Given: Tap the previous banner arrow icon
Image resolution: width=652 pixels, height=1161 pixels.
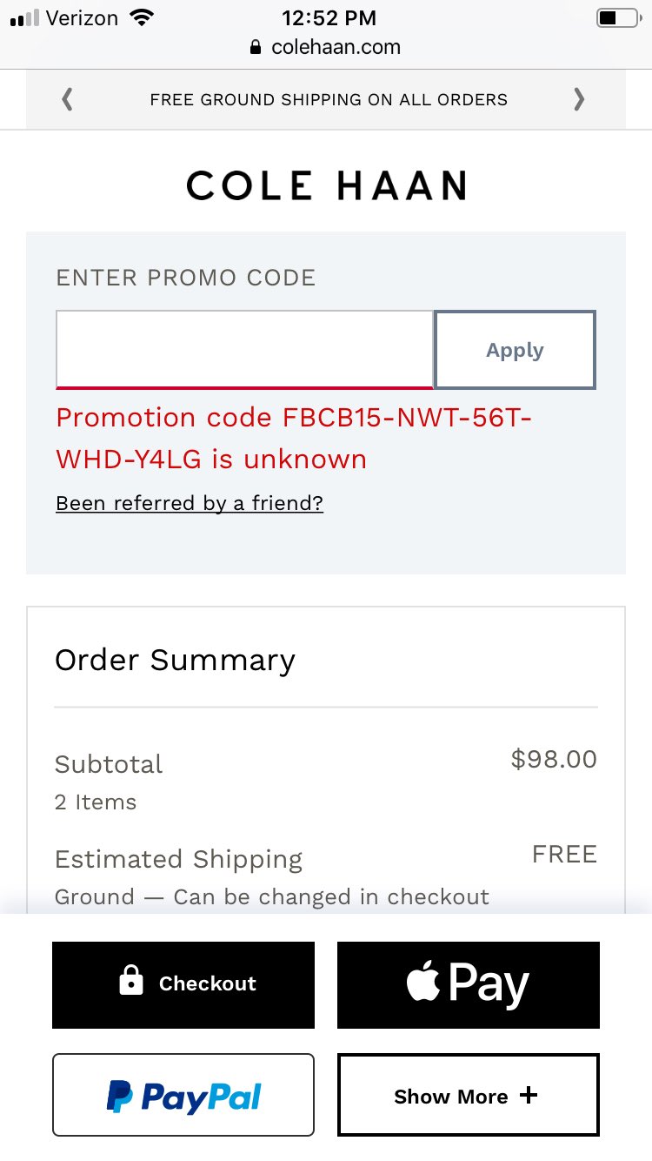Looking at the screenshot, I should [x=67, y=99].
